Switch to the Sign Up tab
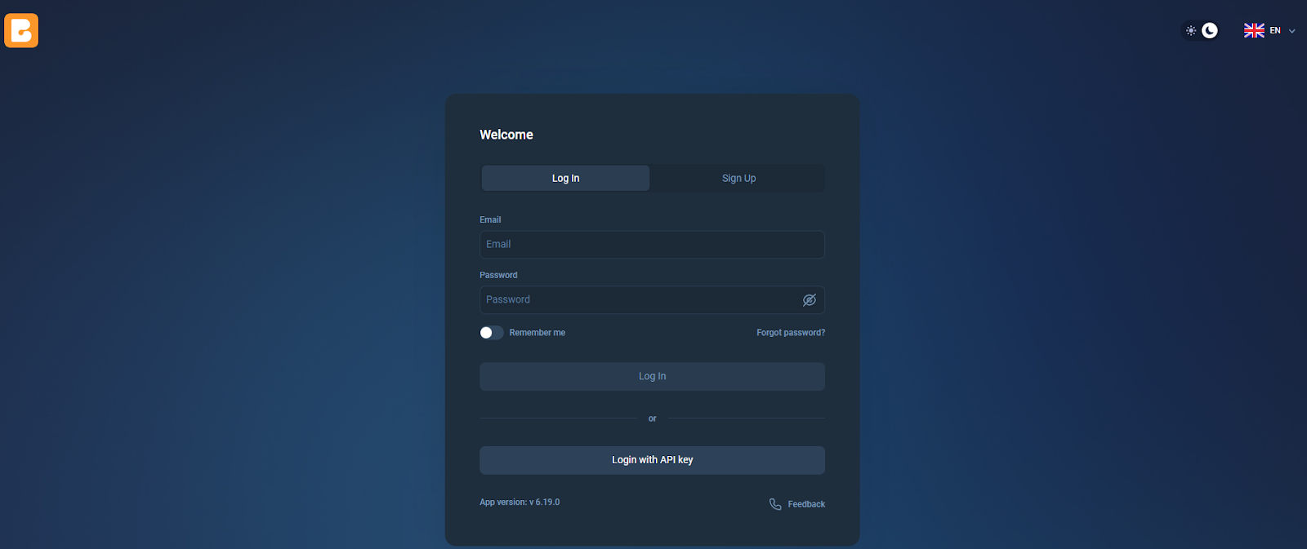Viewport: 1307px width, 549px height. pyautogui.click(x=738, y=178)
